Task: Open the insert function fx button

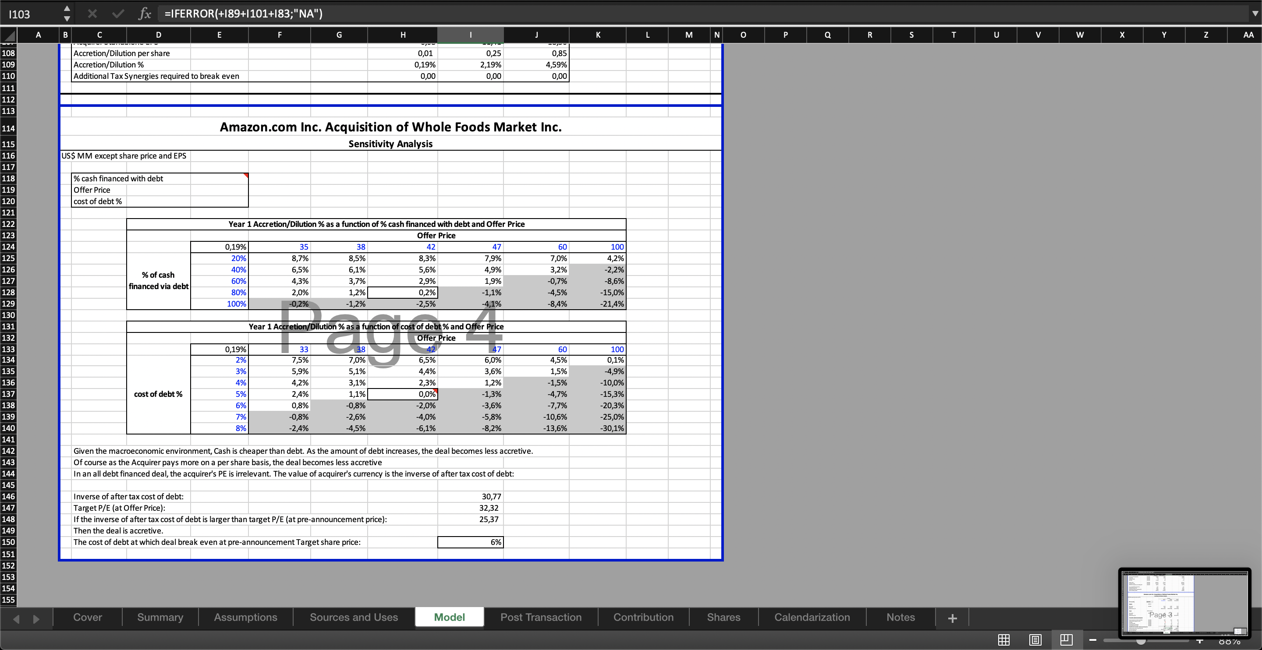Action: point(145,14)
